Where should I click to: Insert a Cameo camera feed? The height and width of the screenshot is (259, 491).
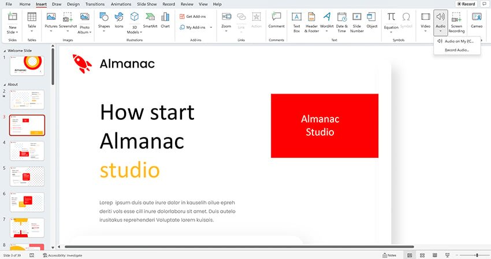(477, 20)
